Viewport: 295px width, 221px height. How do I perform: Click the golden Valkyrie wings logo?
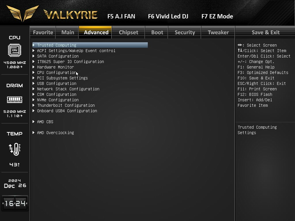(x=22, y=13)
